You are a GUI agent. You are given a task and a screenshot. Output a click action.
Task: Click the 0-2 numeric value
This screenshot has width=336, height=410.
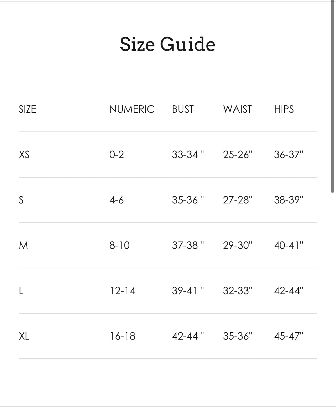[116, 154]
